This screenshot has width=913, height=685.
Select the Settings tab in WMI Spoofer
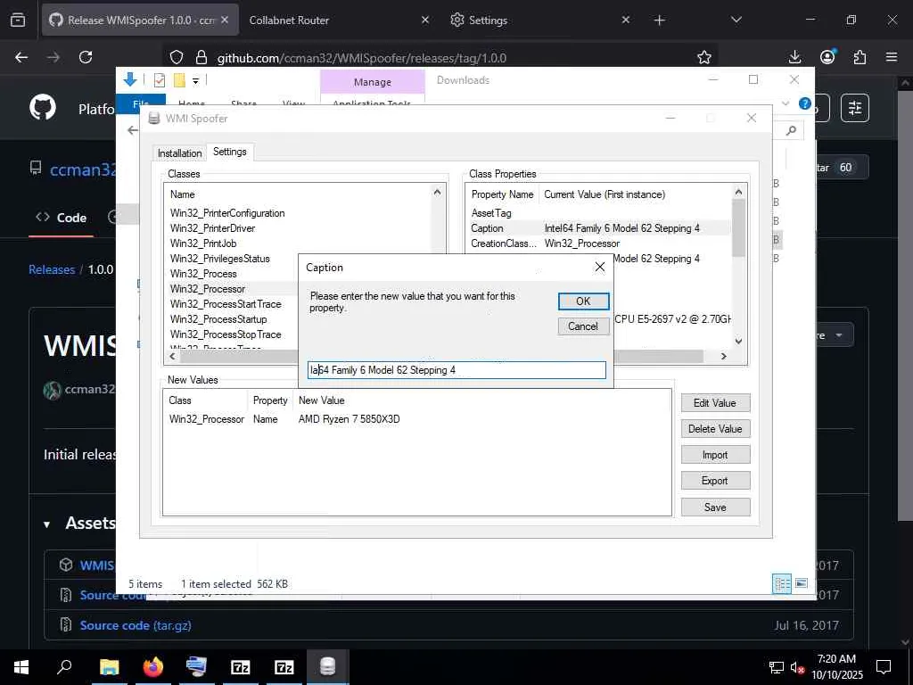click(229, 152)
